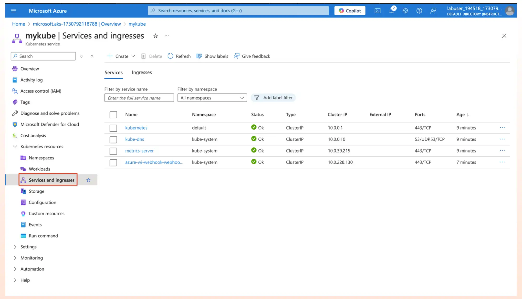Switch to the Ingresses tab
522x299 pixels.
coord(142,72)
